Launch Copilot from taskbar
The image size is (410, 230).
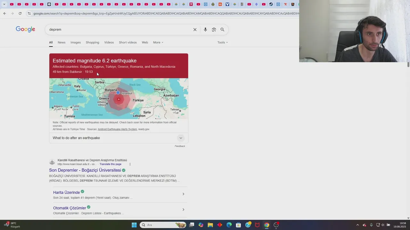tap(201, 225)
